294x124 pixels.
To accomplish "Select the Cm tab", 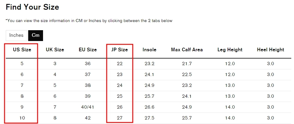I will [x=35, y=35].
